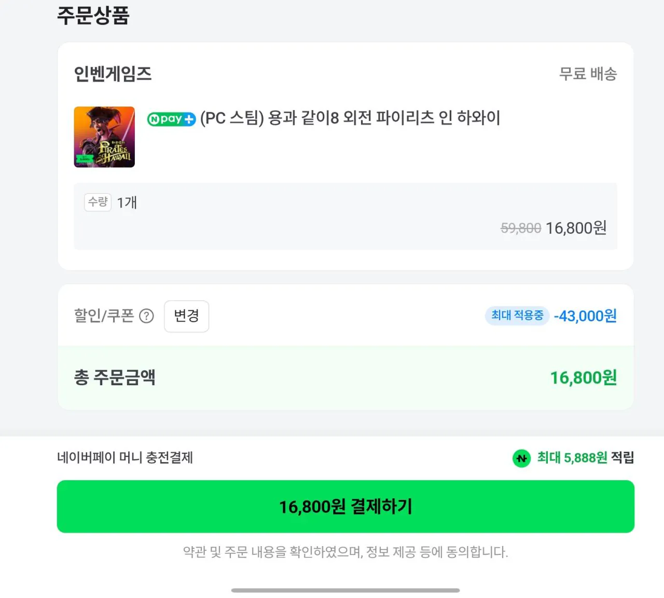This screenshot has width=664, height=598.
Task: Click the Npay+ badge next to product title
Action: pos(171,119)
